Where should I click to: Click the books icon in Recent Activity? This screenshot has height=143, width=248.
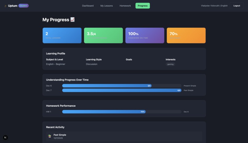coord(50,136)
